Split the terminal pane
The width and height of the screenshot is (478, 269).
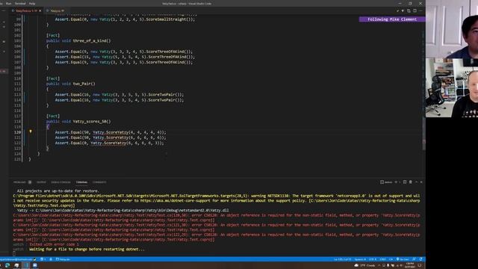tap(405, 182)
